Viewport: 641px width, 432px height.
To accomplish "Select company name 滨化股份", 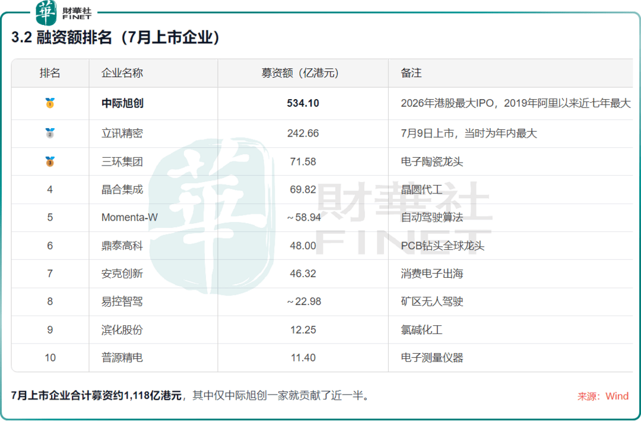I will (x=122, y=330).
